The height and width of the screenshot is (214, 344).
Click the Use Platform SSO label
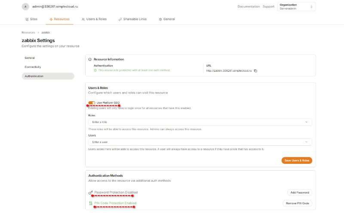[x=108, y=102]
